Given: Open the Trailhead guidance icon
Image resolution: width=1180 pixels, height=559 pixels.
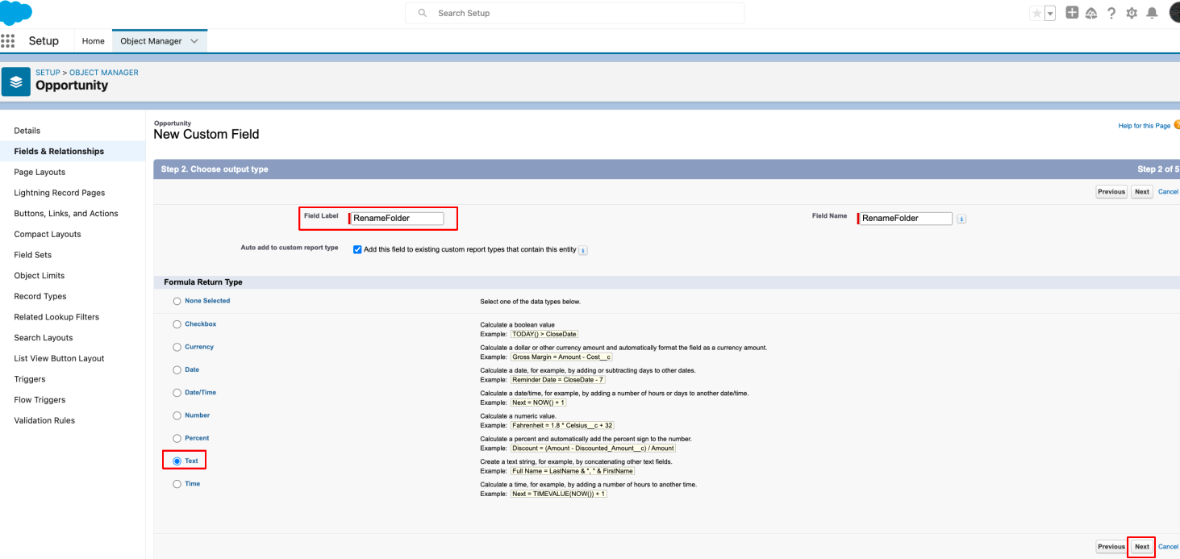Looking at the screenshot, I should [x=1091, y=13].
